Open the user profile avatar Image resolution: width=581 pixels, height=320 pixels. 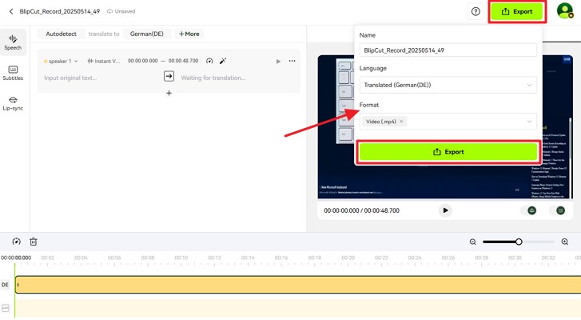pyautogui.click(x=564, y=10)
